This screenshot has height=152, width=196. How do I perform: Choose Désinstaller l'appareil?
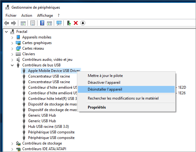tap(126, 89)
